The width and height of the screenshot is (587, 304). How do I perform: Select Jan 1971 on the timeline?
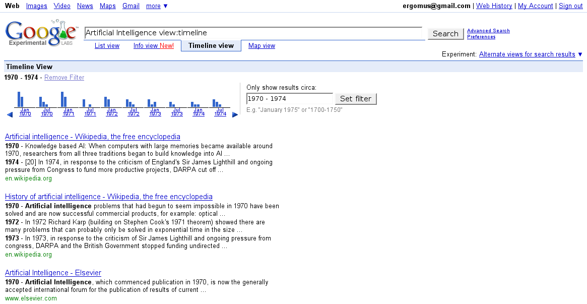click(68, 112)
